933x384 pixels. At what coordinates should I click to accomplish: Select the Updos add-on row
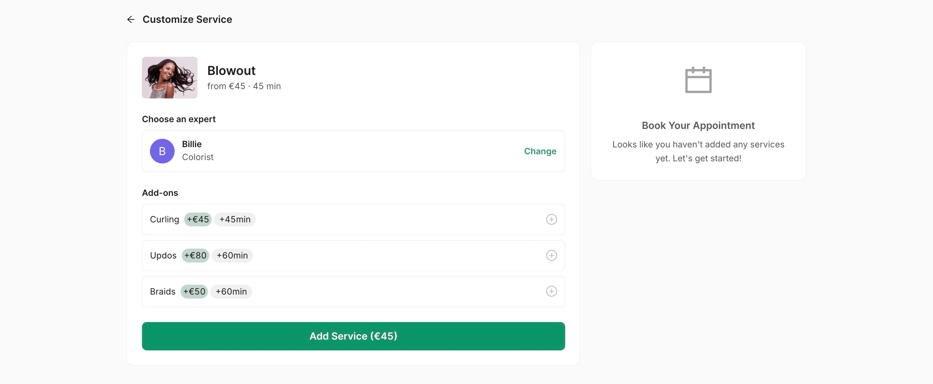point(353,255)
